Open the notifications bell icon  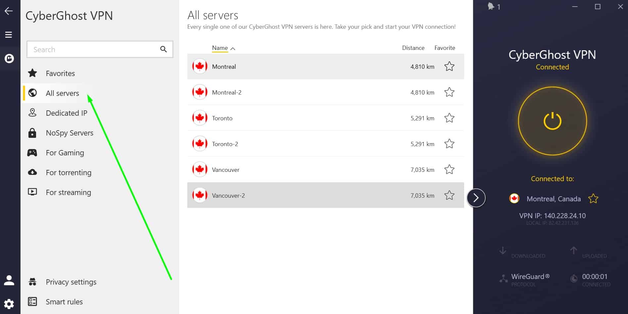point(491,6)
